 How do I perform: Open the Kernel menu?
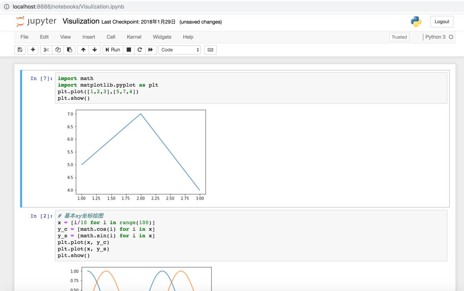coord(134,37)
